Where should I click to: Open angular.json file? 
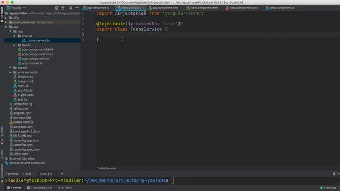[22, 113]
